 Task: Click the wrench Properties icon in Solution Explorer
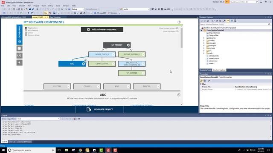[224, 21]
